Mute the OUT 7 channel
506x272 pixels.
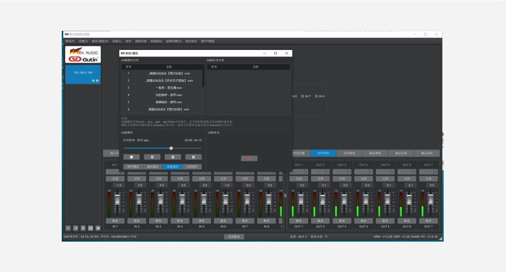[x=428, y=221]
